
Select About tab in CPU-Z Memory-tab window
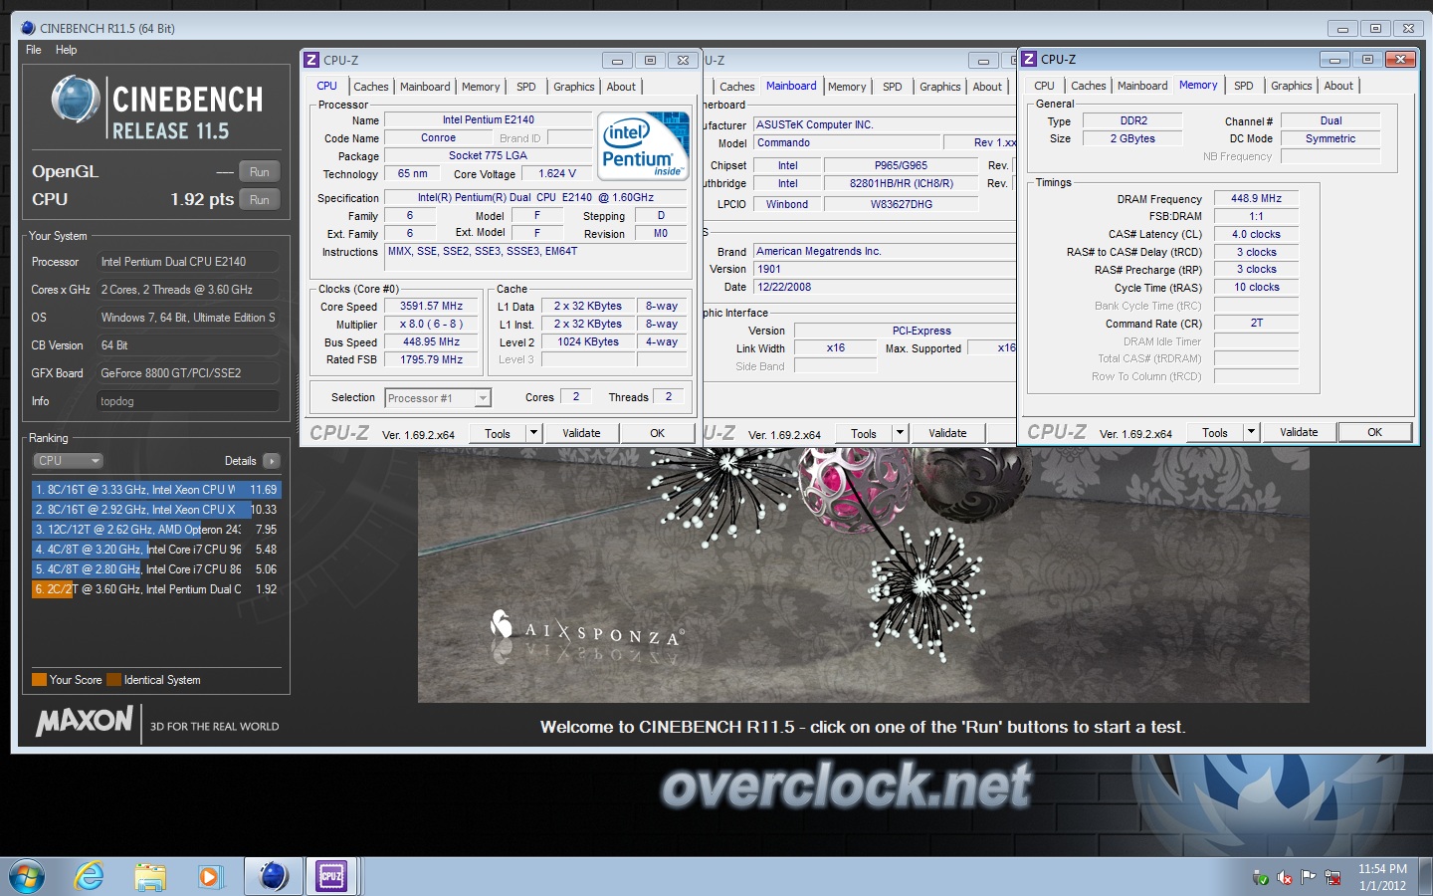tap(1338, 86)
